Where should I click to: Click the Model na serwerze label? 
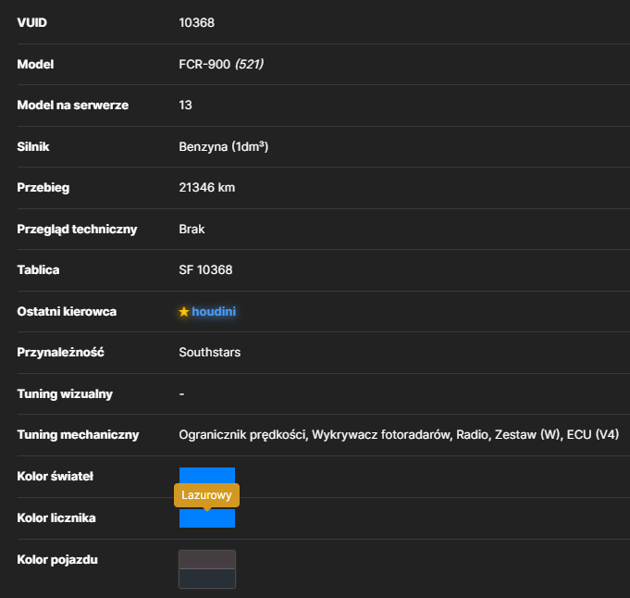click(x=73, y=105)
